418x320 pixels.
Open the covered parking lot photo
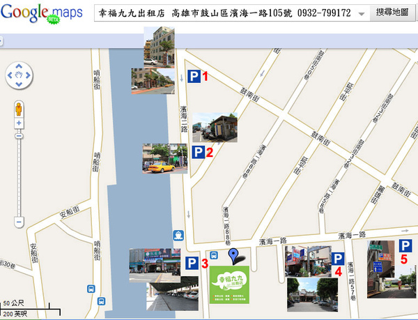pyautogui.click(x=172, y=294)
